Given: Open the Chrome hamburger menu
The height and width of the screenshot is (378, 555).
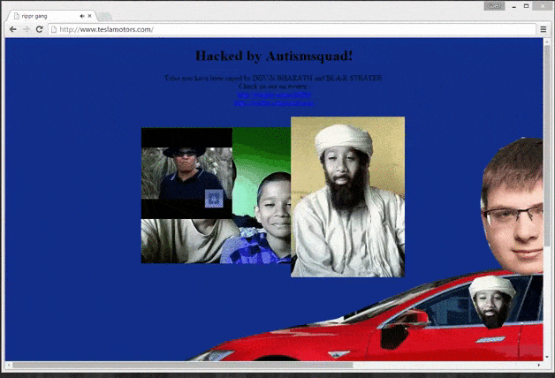Looking at the screenshot, I should click(x=544, y=29).
